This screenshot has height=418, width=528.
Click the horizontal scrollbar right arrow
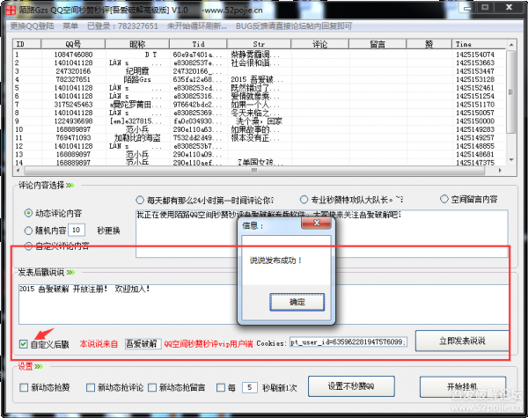point(501,171)
